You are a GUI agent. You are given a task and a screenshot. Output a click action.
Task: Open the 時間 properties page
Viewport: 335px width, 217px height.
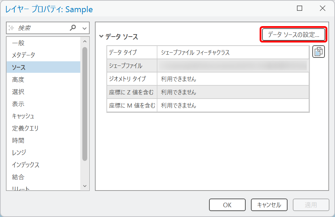[18, 140]
